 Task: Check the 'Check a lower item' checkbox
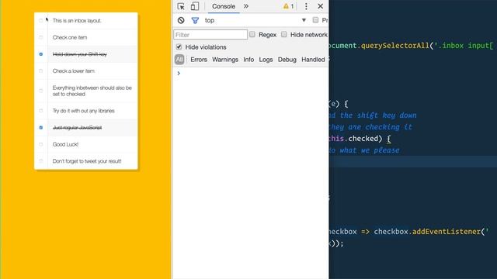[x=41, y=71]
